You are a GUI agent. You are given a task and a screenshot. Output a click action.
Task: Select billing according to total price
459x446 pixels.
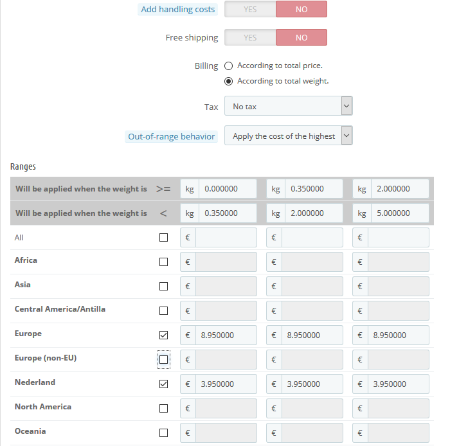click(x=229, y=66)
